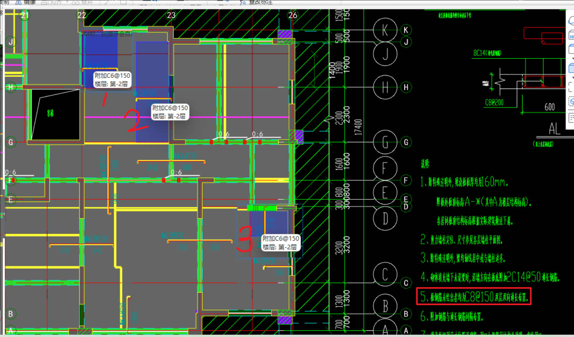Screen dimensions: 574x337
Task: Click the large axis bubble labeled K
Action: pos(385,30)
